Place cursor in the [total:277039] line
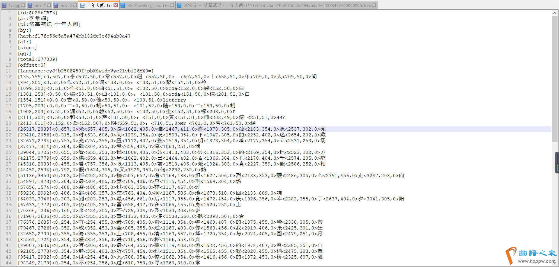This screenshot has width=559, height=267. click(38, 59)
